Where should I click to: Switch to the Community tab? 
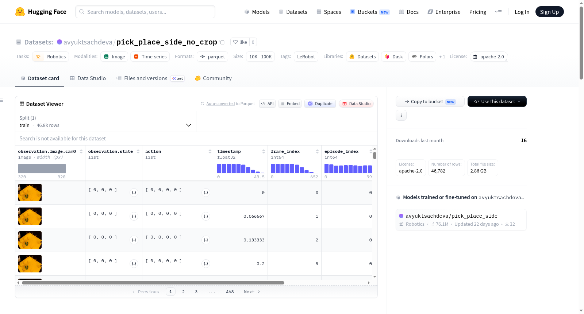(213, 78)
